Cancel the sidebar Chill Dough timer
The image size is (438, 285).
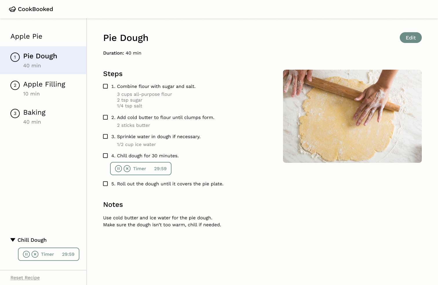35,254
